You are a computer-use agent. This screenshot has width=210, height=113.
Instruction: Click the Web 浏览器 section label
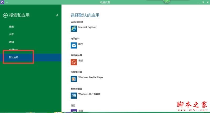[77, 22]
